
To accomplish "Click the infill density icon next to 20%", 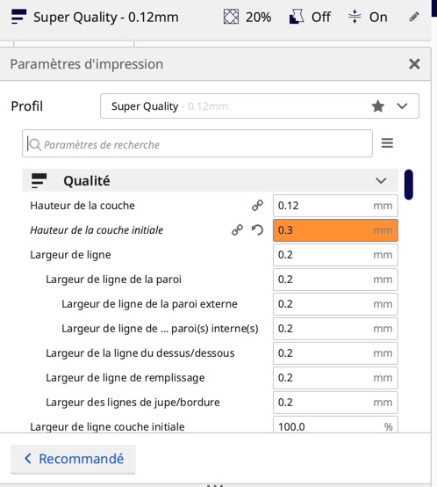I will tap(231, 17).
